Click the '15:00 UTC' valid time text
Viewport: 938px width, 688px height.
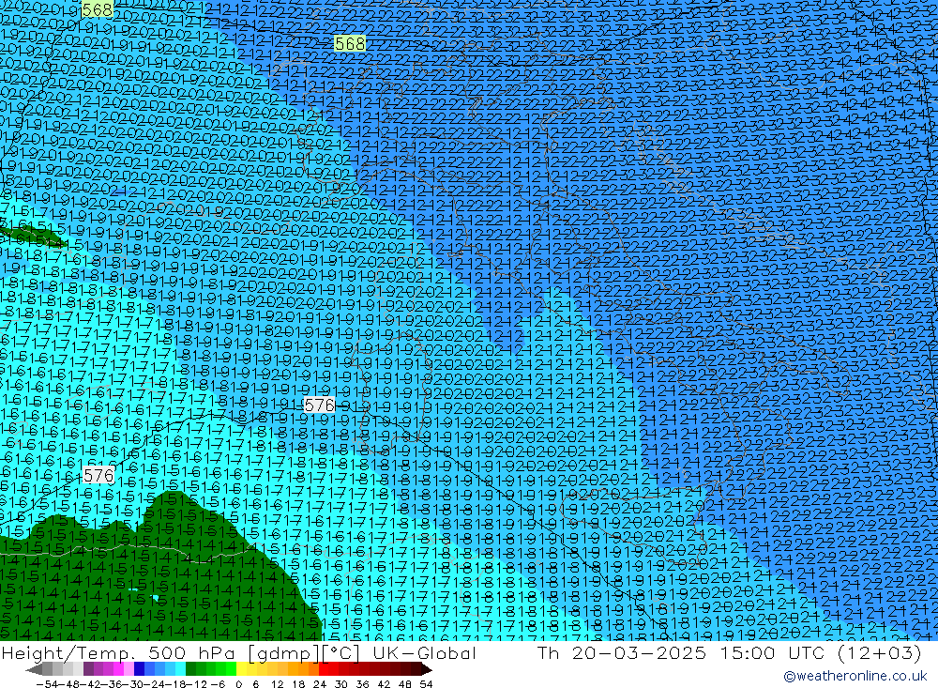point(772,652)
